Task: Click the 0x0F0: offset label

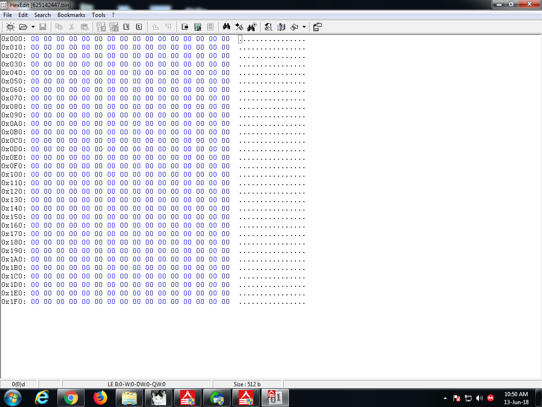Action: (x=14, y=166)
